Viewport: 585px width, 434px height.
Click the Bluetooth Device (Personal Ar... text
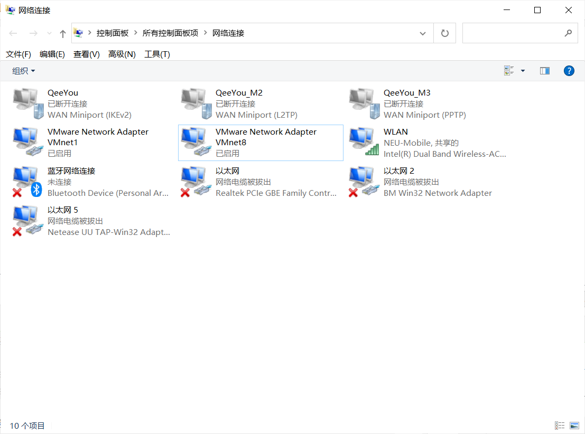108,193
